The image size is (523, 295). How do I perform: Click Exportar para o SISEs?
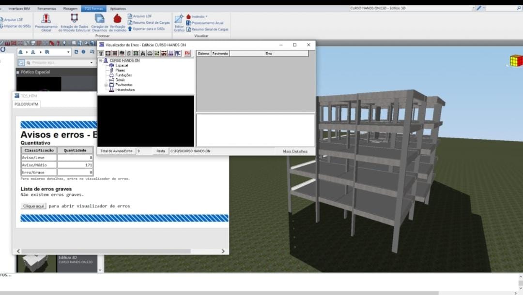point(146,29)
